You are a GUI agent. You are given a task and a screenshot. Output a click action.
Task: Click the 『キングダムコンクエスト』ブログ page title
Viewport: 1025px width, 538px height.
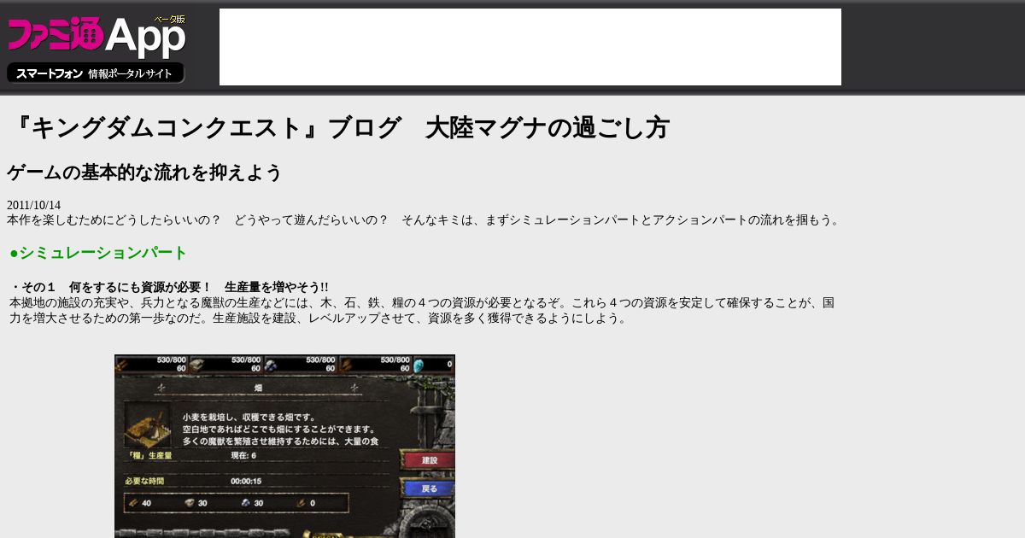pos(338,128)
